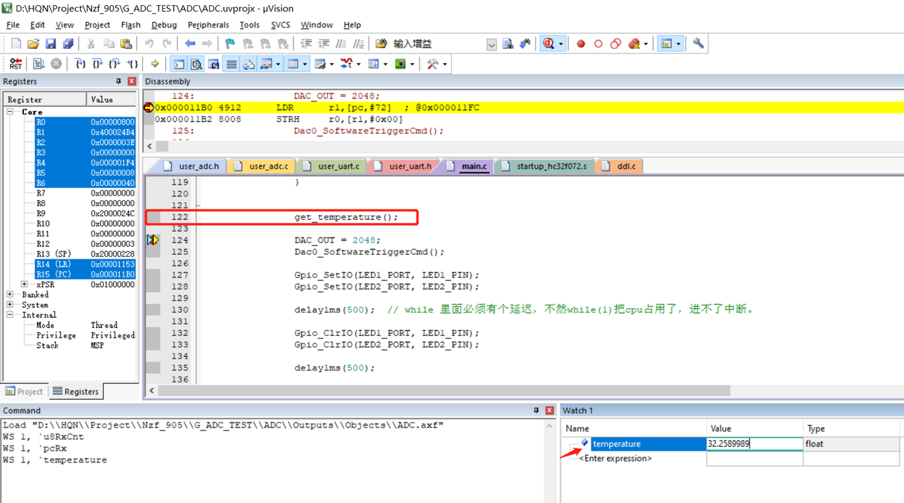Toggle the Command Window toolbar button
Screen dimensions: 904x503
(x=179, y=64)
